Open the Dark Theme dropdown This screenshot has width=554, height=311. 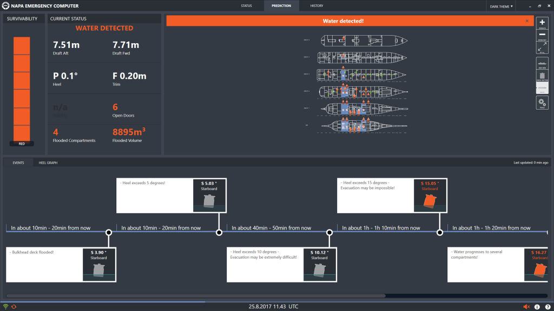pyautogui.click(x=501, y=6)
